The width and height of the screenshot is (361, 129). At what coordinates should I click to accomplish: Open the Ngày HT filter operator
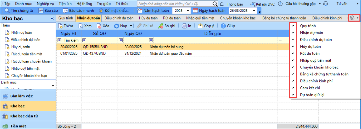[59, 40]
